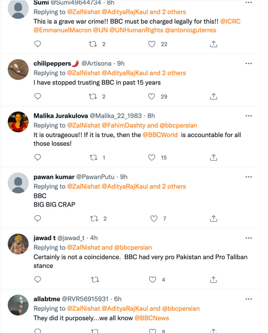Share pawan kumar's BIG BIG CRAP tweet
Screen dimensions: 268x333
click(x=213, y=219)
